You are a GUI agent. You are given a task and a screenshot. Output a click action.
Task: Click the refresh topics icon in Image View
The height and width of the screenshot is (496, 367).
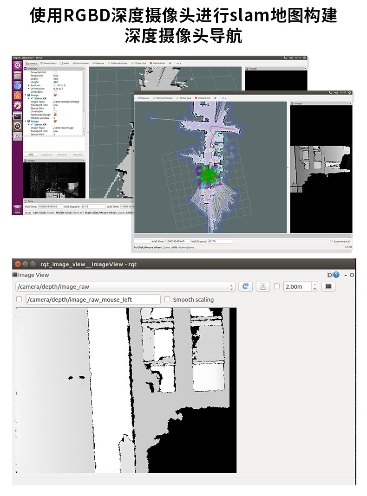click(x=245, y=287)
